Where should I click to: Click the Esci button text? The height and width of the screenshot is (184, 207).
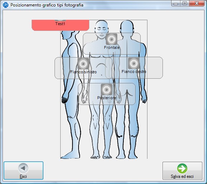[x=23, y=176]
